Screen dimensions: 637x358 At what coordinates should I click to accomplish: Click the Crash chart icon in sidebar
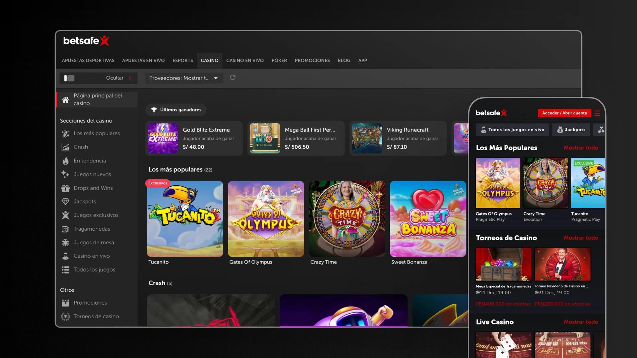(65, 147)
